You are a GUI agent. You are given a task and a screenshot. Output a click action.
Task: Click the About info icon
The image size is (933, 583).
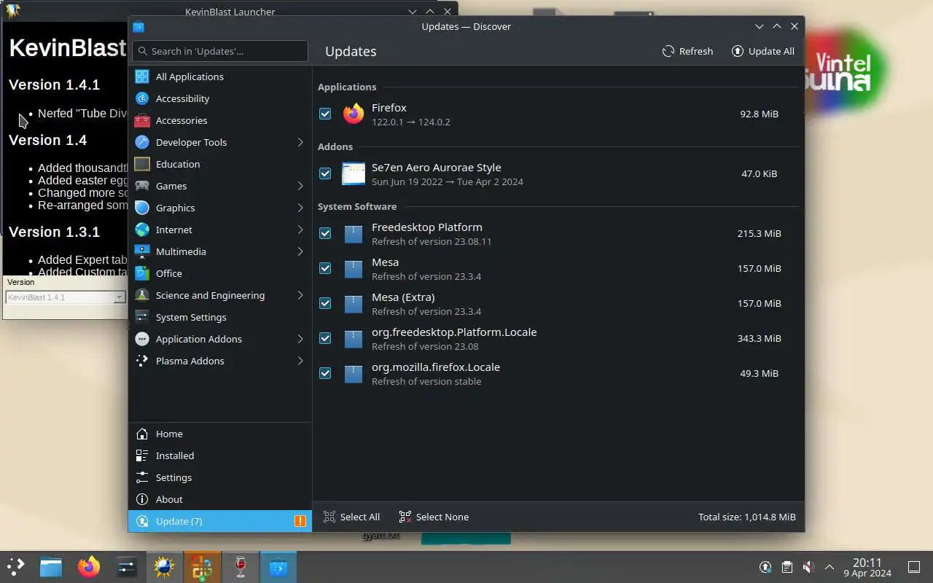pos(142,499)
